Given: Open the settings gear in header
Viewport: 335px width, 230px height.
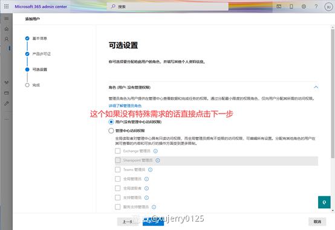Looking at the screenshot, I should coord(304,7).
